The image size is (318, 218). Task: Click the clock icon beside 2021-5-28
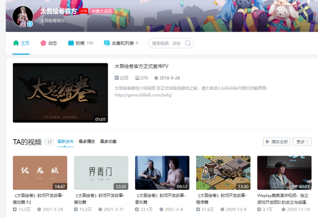39,209
